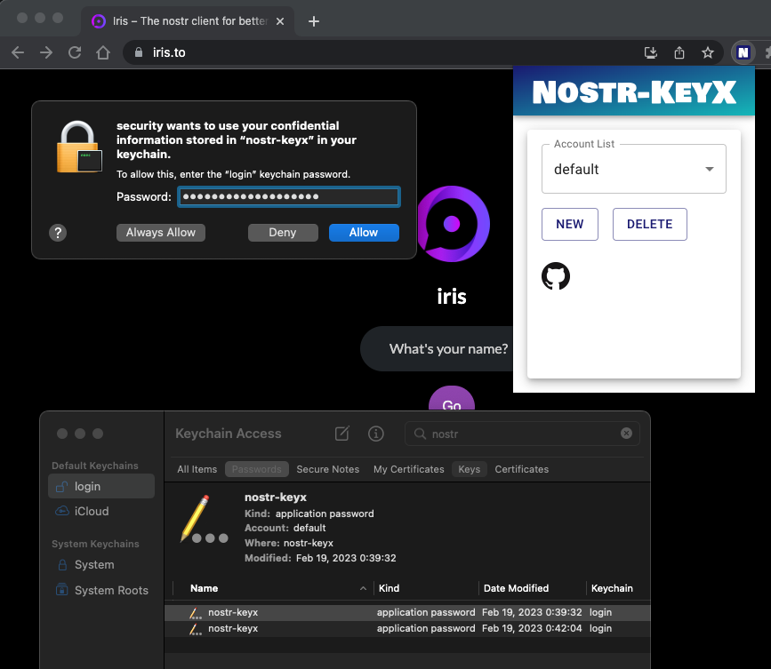Image resolution: width=771 pixels, height=669 pixels.
Task: Open the Nostr-KeyX extension icon
Action: pyautogui.click(x=743, y=52)
